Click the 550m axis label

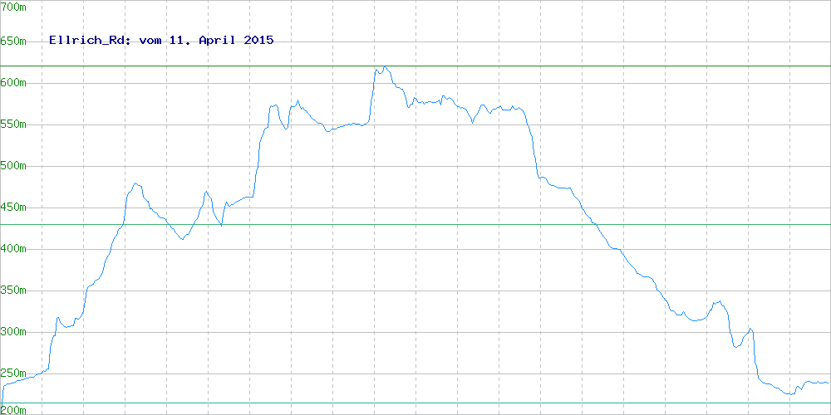point(14,124)
